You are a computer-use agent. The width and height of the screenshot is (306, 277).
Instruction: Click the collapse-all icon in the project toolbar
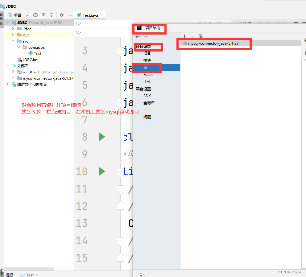tap(52, 15)
